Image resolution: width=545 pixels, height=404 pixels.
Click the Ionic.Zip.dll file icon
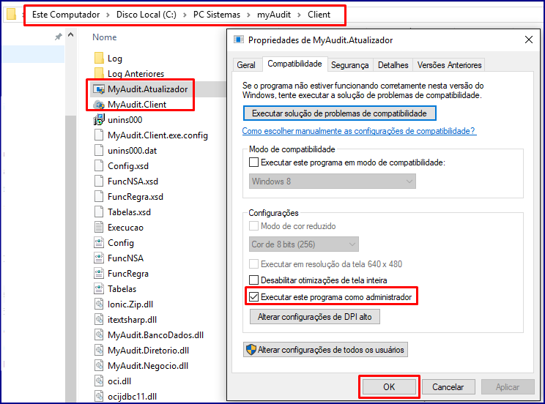99,304
